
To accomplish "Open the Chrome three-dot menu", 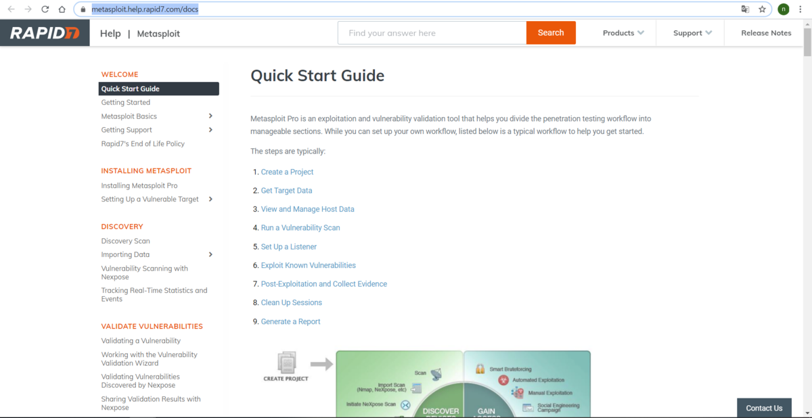I will pyautogui.click(x=801, y=9).
